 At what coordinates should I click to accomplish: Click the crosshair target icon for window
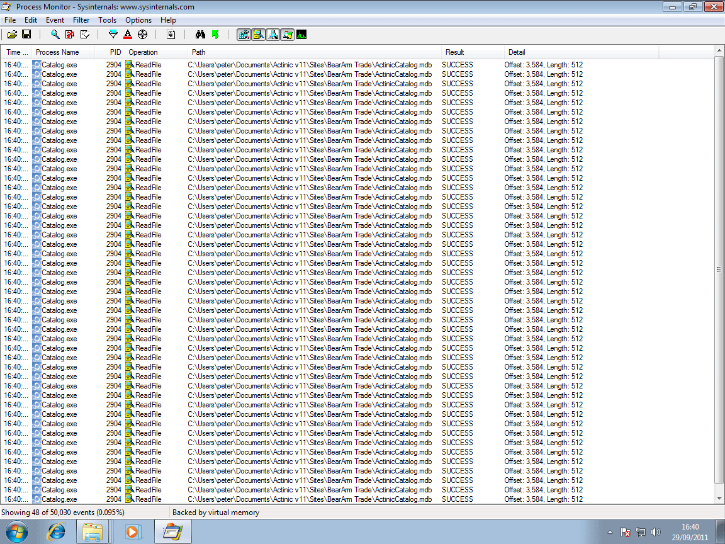[x=142, y=35]
